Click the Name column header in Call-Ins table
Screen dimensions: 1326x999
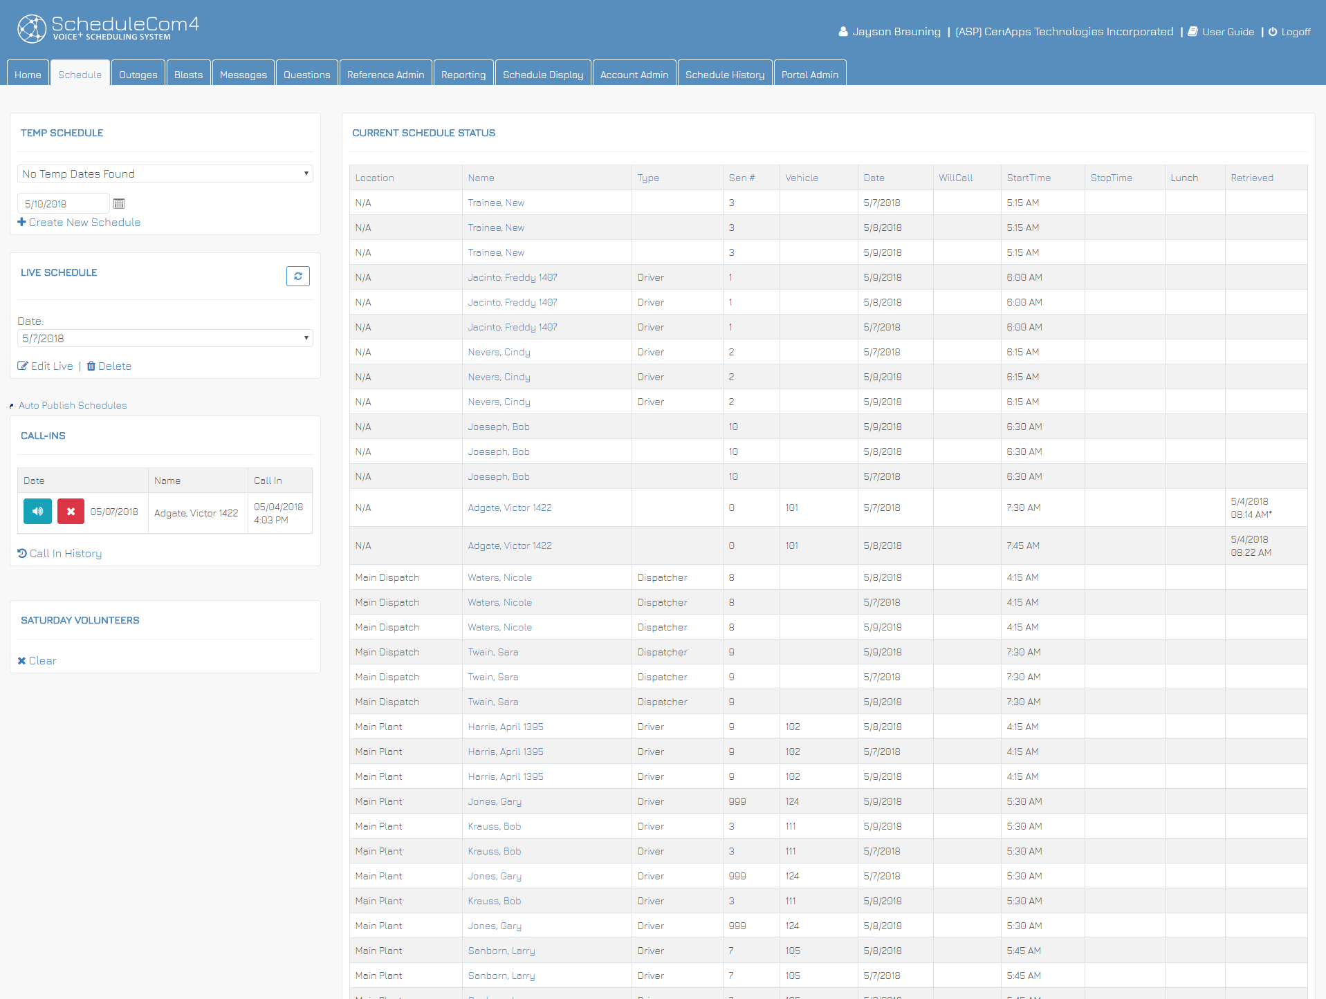167,480
